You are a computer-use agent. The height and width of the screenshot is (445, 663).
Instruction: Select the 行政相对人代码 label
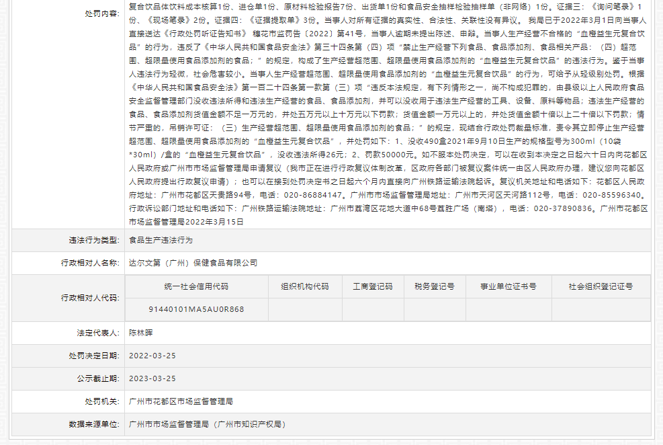coord(91,298)
